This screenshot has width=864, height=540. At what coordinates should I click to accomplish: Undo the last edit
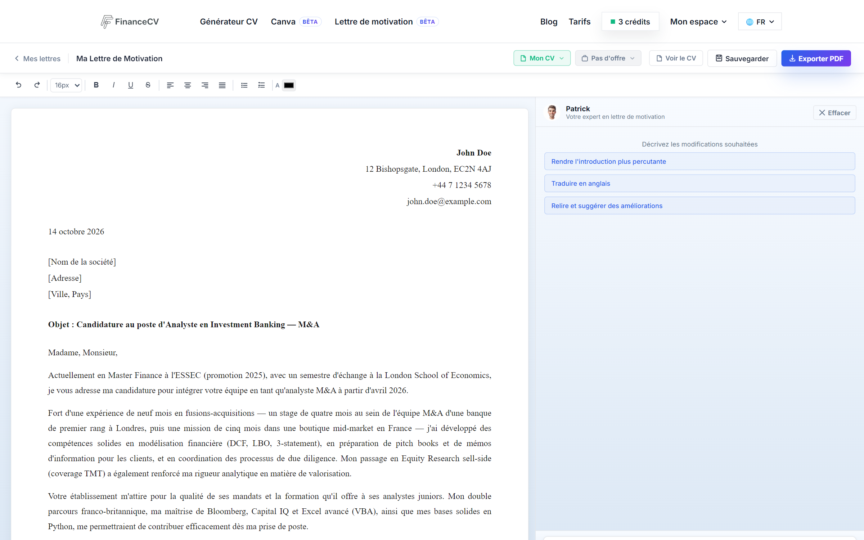(x=19, y=85)
